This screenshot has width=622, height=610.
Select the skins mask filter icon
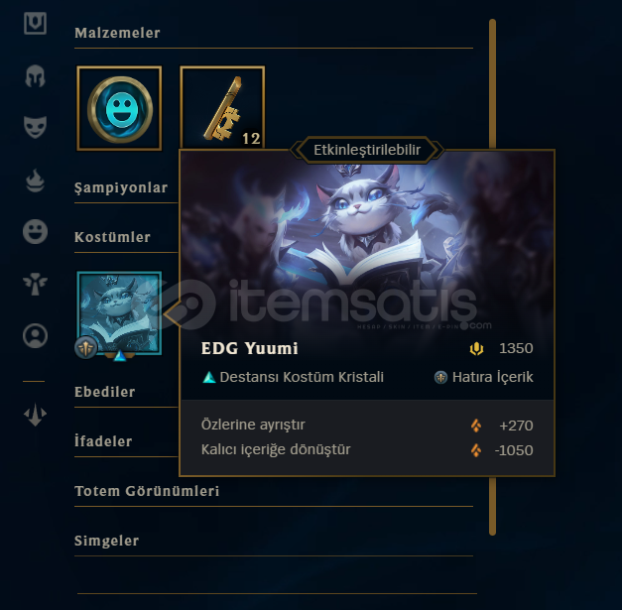pyautogui.click(x=35, y=127)
